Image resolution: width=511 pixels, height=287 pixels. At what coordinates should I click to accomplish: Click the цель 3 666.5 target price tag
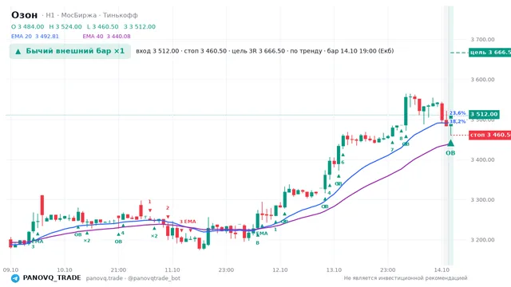pos(489,53)
